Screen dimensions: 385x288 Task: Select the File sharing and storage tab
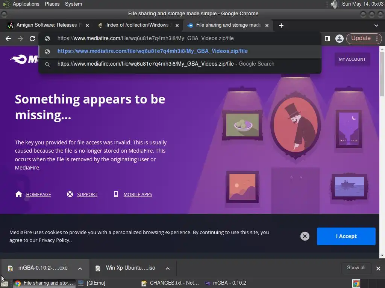pyautogui.click(x=227, y=25)
